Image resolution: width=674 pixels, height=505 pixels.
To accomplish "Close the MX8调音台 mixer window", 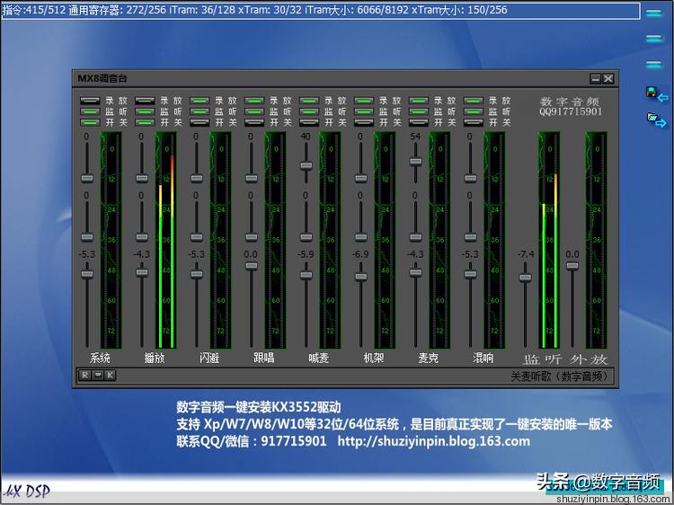I will [607, 79].
